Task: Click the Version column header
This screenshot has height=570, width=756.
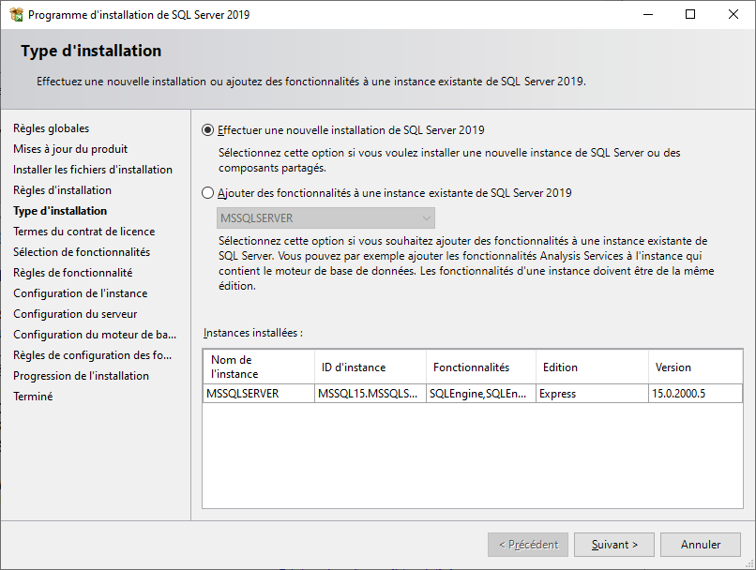Action: click(x=695, y=367)
